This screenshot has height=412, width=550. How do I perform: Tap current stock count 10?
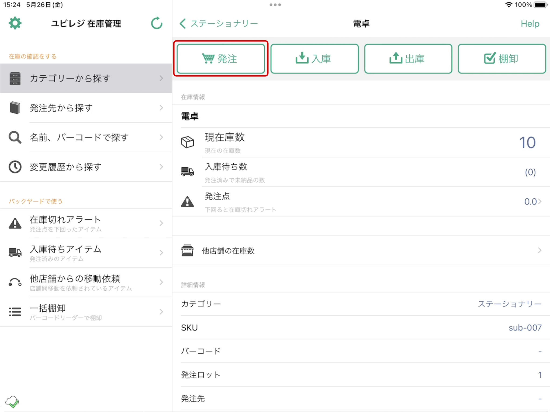click(x=527, y=142)
